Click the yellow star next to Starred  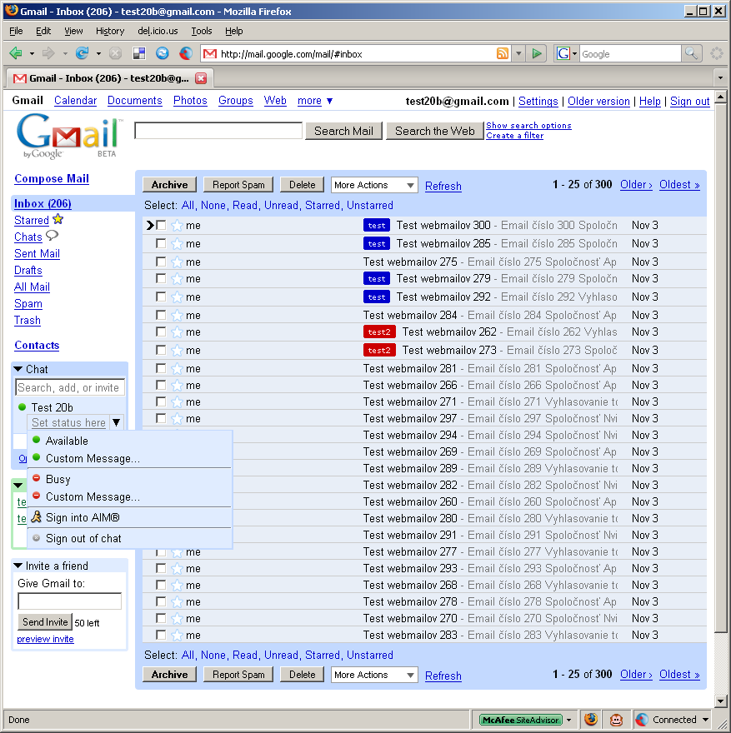click(x=58, y=219)
